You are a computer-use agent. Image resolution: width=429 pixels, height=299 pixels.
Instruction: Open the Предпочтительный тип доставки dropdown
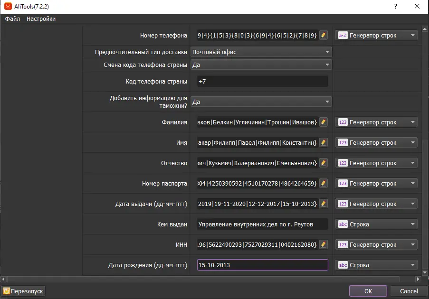[x=261, y=52]
